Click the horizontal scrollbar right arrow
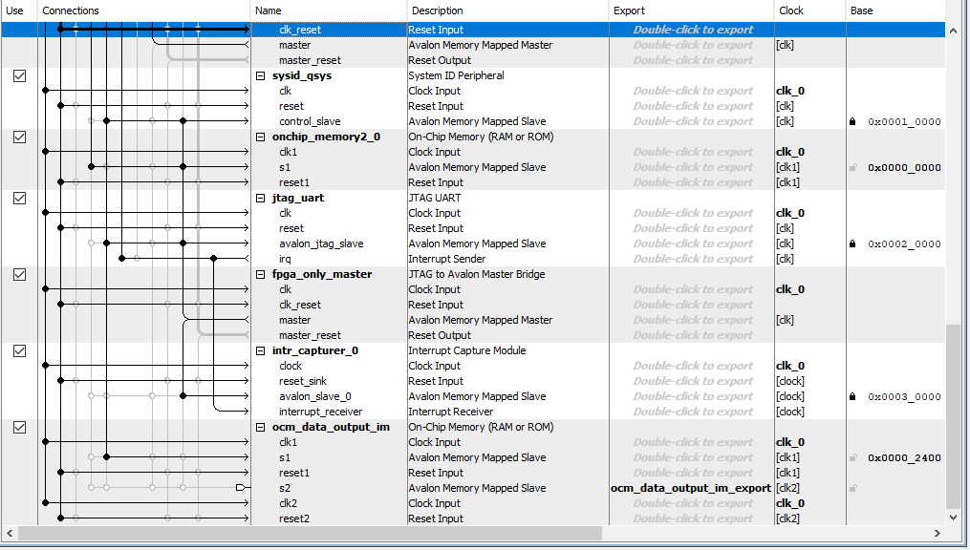 tap(938, 533)
